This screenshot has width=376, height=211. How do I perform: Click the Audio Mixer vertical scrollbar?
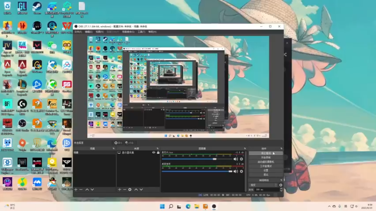246,171
